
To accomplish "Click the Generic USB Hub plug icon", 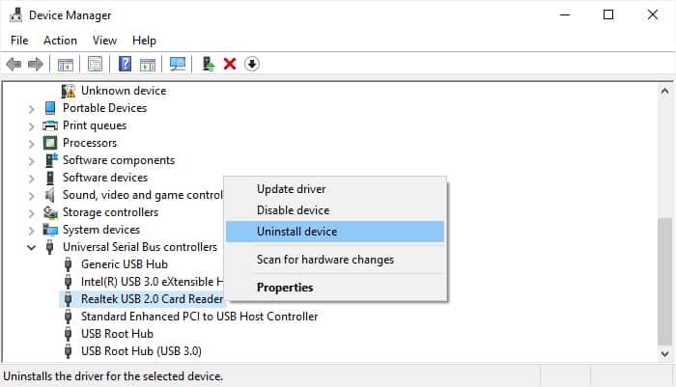I will [x=69, y=264].
